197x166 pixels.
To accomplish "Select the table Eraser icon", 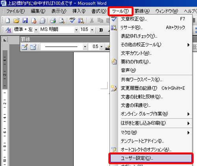I will click(x=33, y=47).
